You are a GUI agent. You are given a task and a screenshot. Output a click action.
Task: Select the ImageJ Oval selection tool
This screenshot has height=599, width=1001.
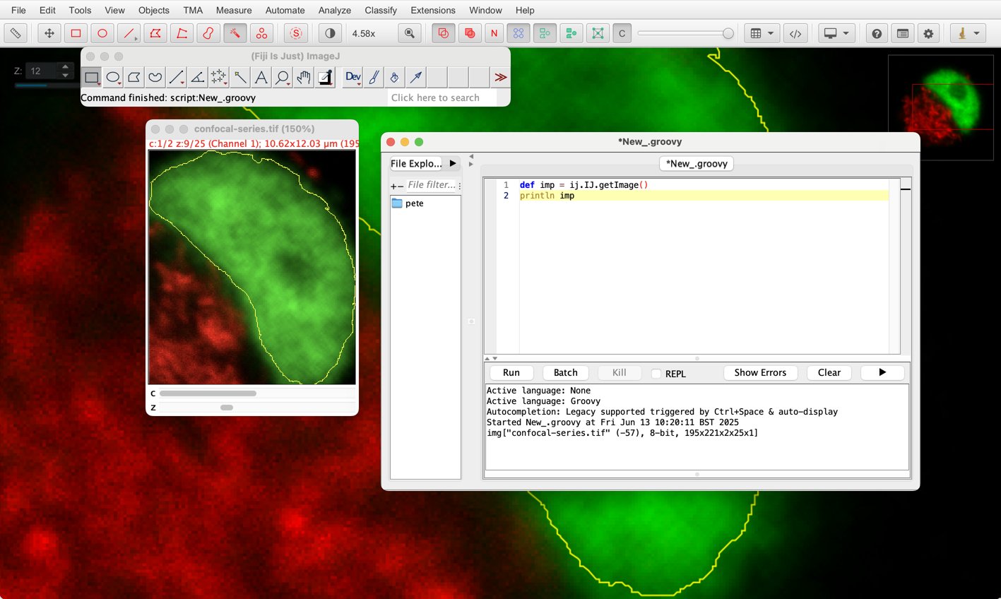point(113,77)
